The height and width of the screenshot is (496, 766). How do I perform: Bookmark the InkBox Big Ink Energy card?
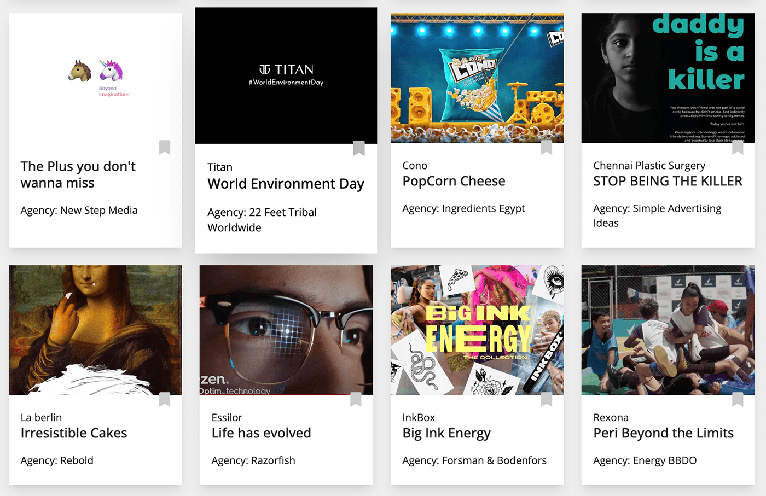(547, 399)
